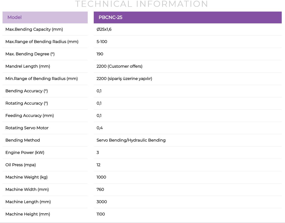Image resolution: width=285 pixels, height=223 pixels.
Task: Click 'Min.Range of Bending Radius (mm)' label
Action: [41, 79]
